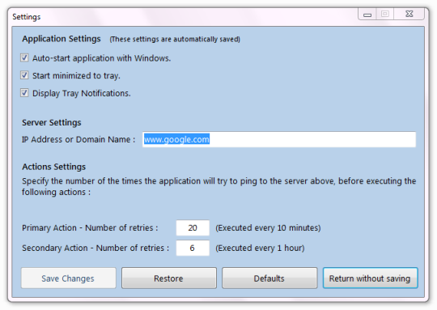437x310 pixels.
Task: Click 'These settings are automatically saved' note
Action: pyautogui.click(x=175, y=39)
